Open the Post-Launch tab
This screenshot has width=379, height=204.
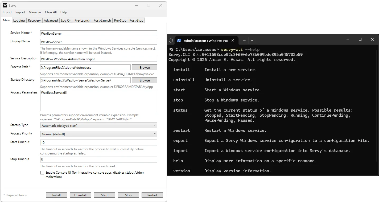point(102,21)
